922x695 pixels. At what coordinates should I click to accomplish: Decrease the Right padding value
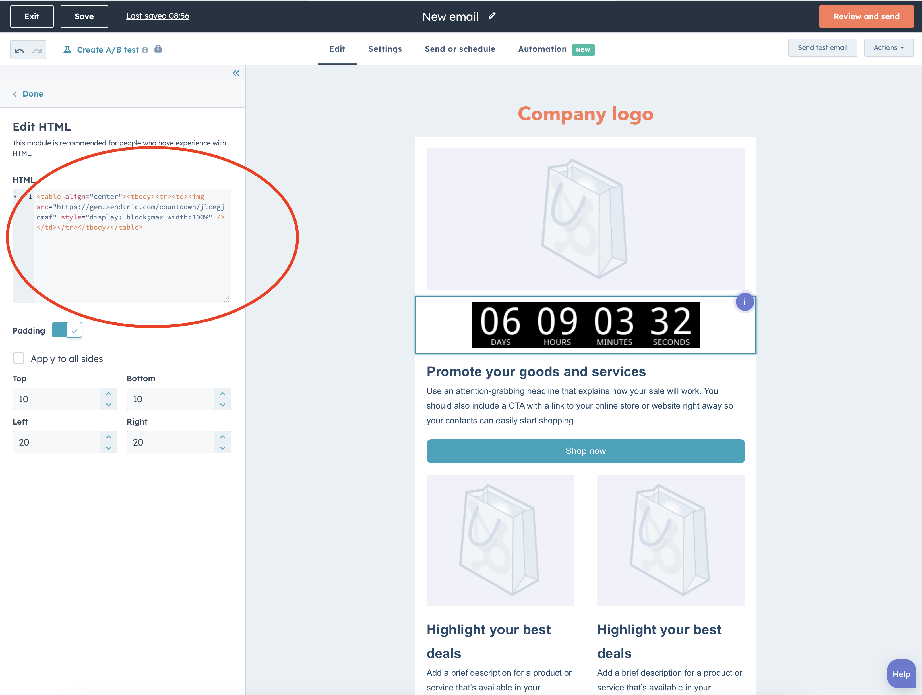coord(223,448)
